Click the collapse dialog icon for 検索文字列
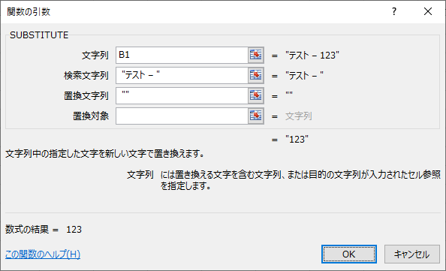Viewport: 446px width, 271px height. click(x=256, y=75)
